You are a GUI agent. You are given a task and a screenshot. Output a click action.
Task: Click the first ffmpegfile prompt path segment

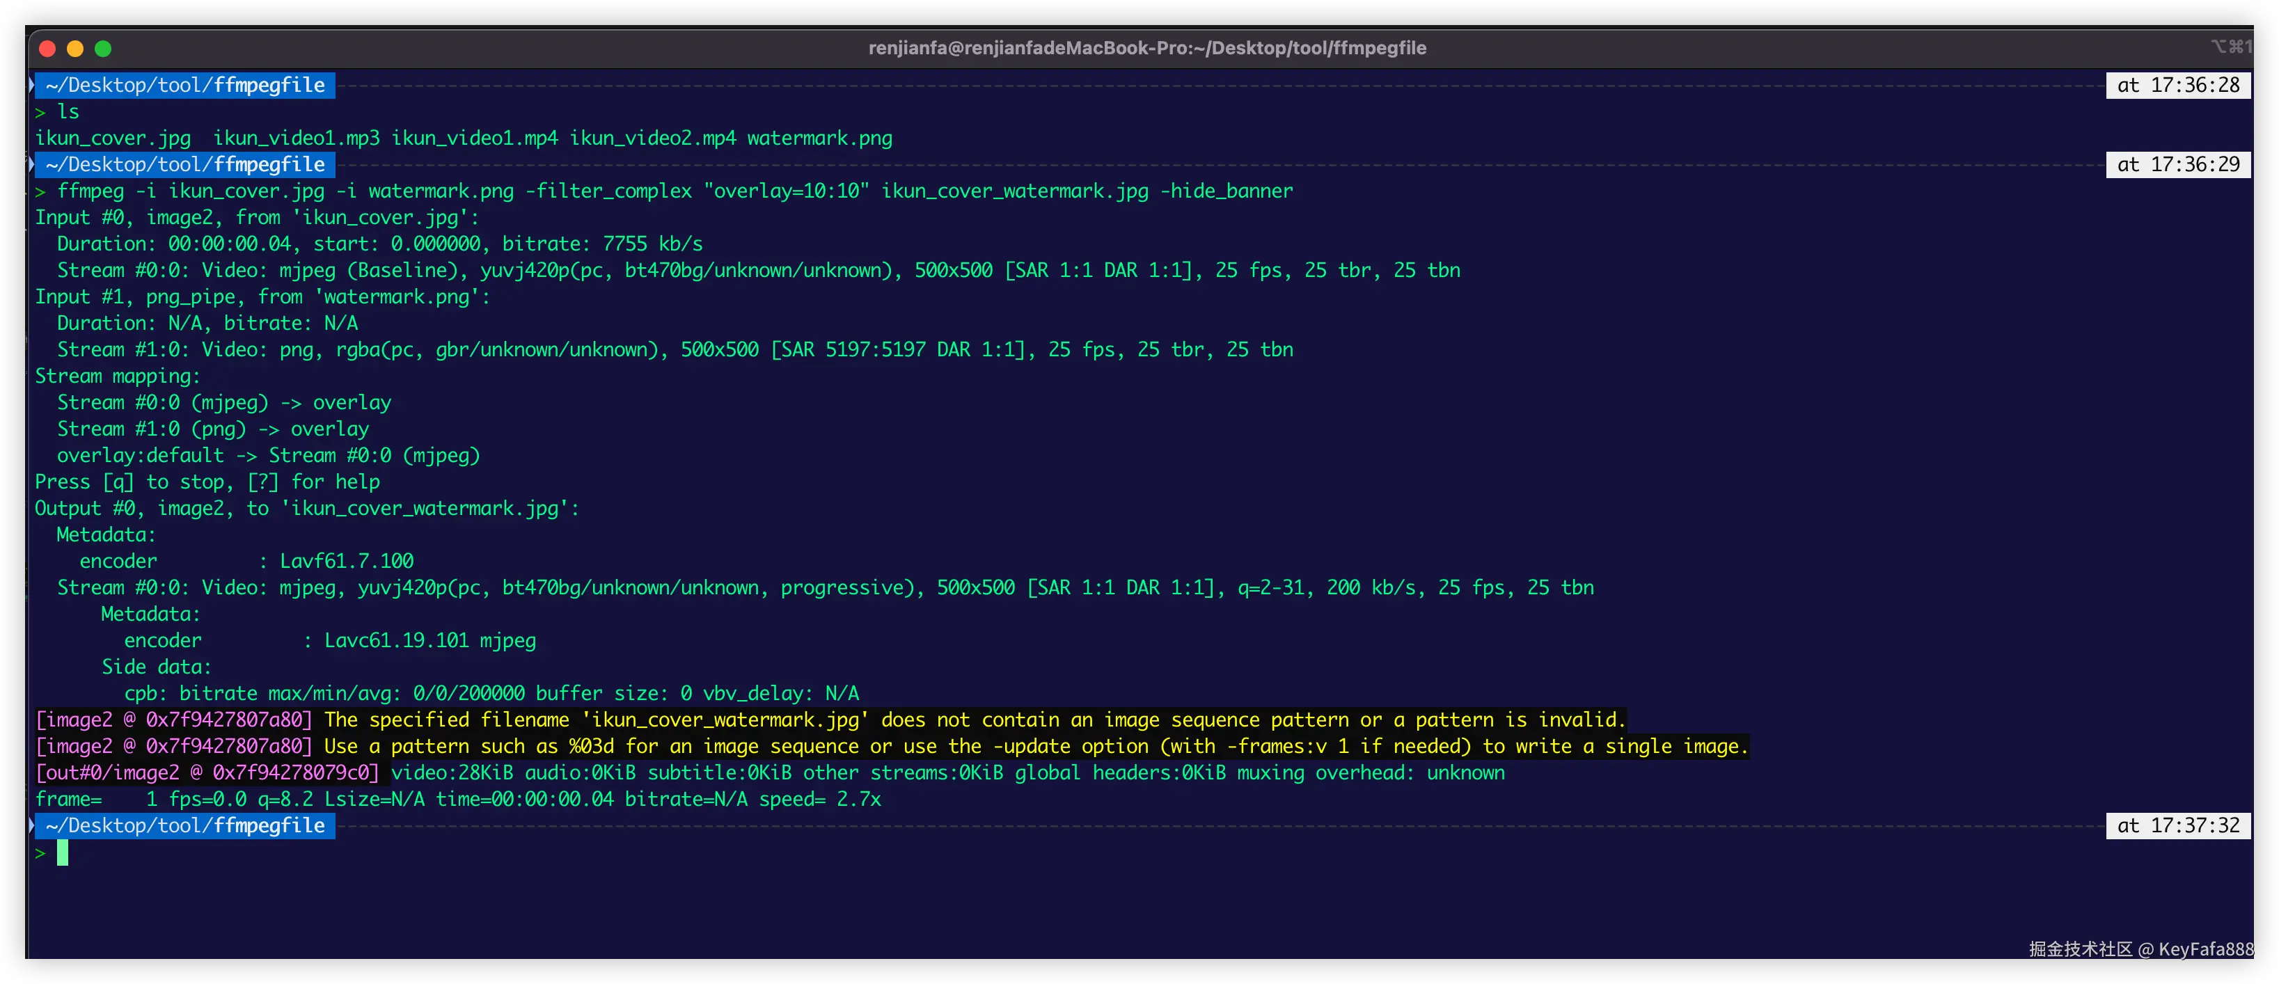pos(269,85)
